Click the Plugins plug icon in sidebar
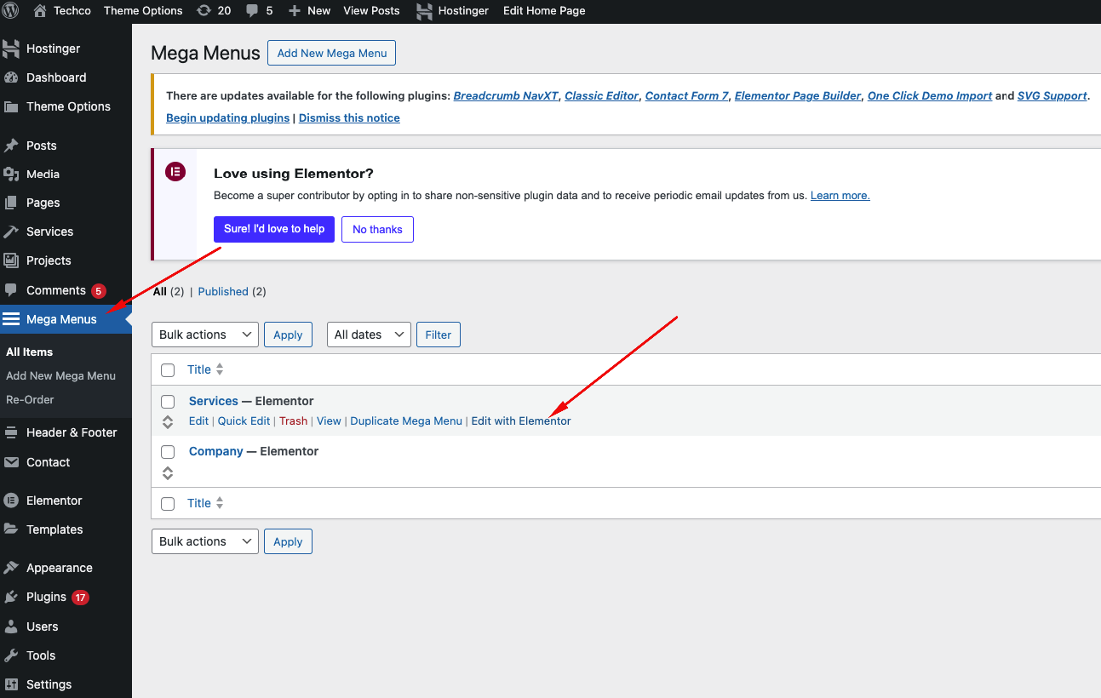The image size is (1101, 698). tap(11, 597)
